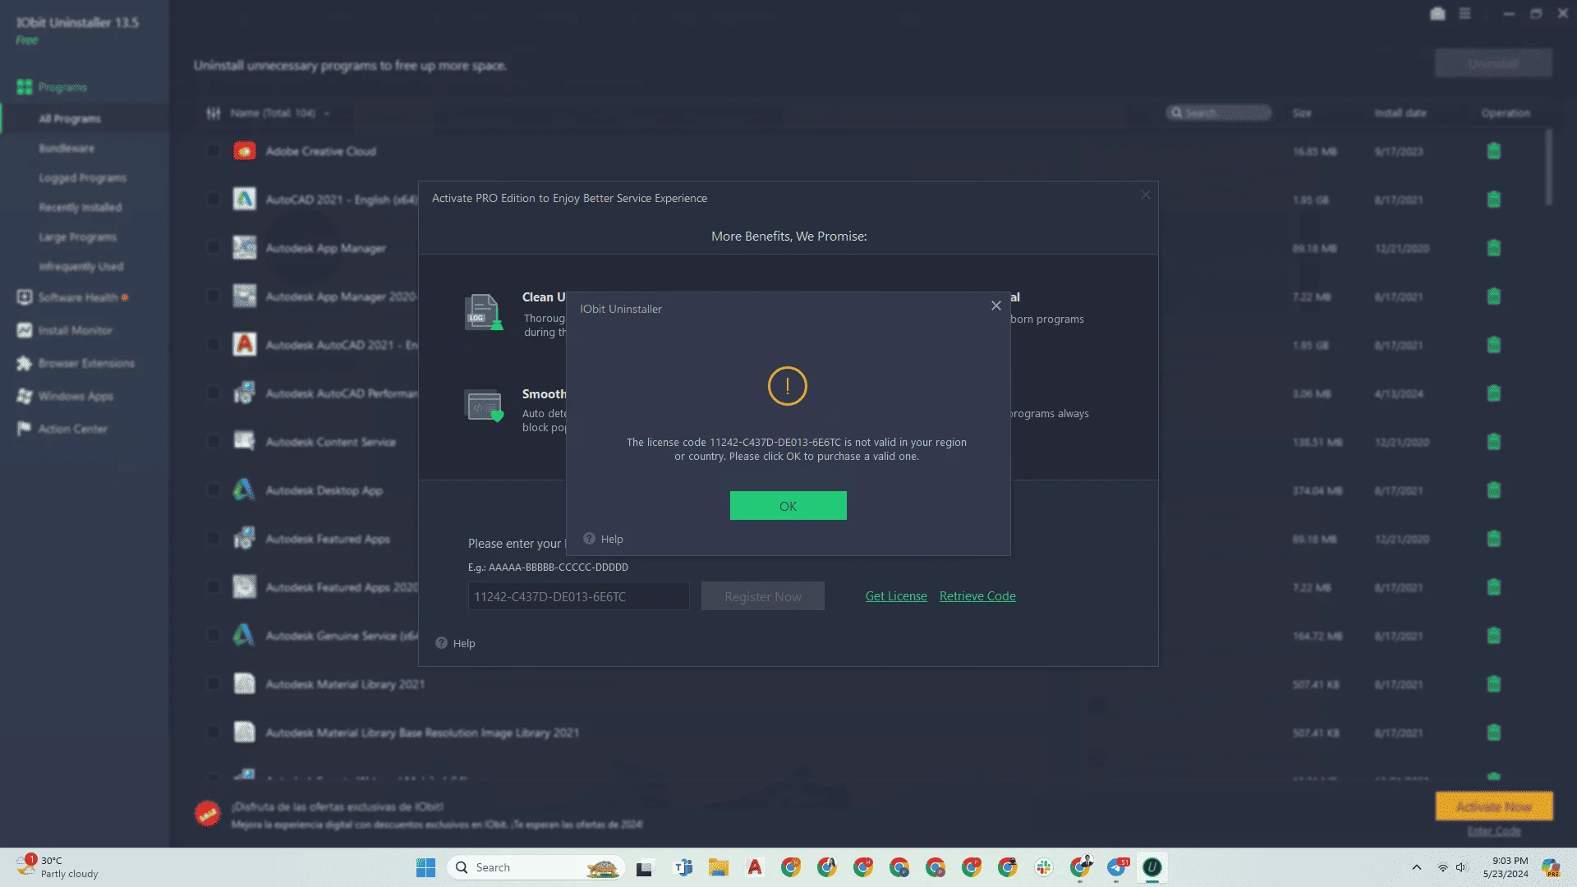Open the hamburger options menu in title bar
1577x887 pixels.
(x=1464, y=14)
